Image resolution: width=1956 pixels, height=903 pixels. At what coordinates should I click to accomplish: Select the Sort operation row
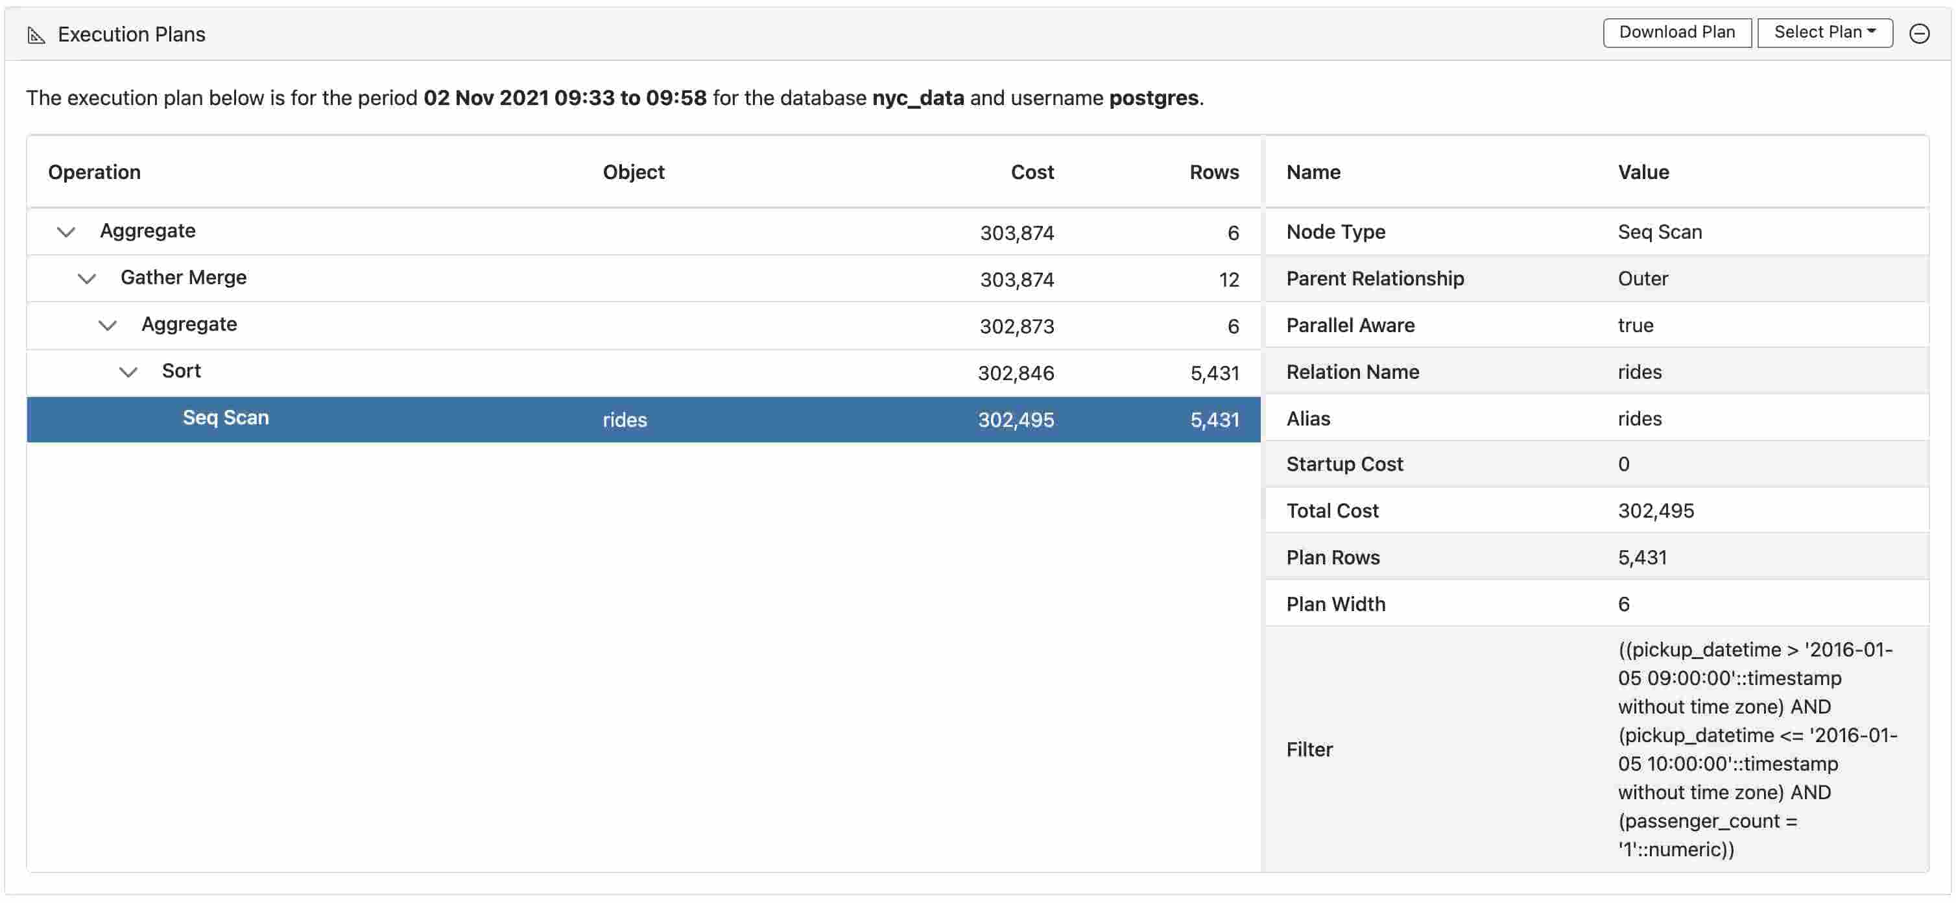[182, 371]
